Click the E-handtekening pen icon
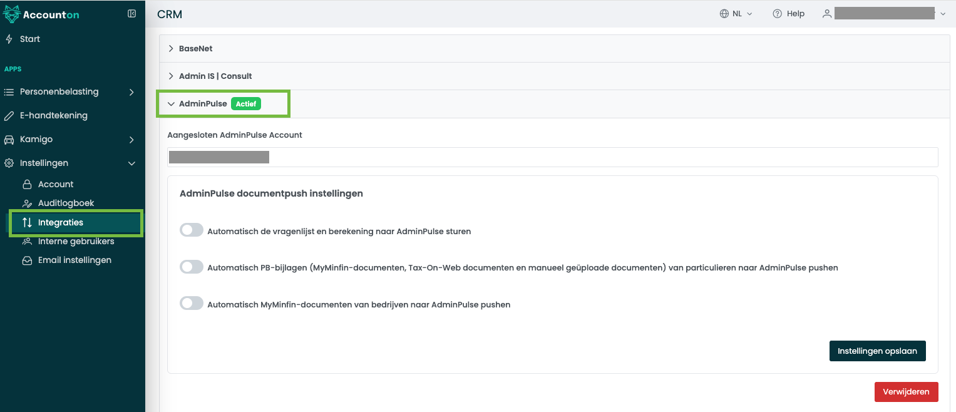Image resolution: width=956 pixels, height=412 pixels. pyautogui.click(x=9, y=116)
